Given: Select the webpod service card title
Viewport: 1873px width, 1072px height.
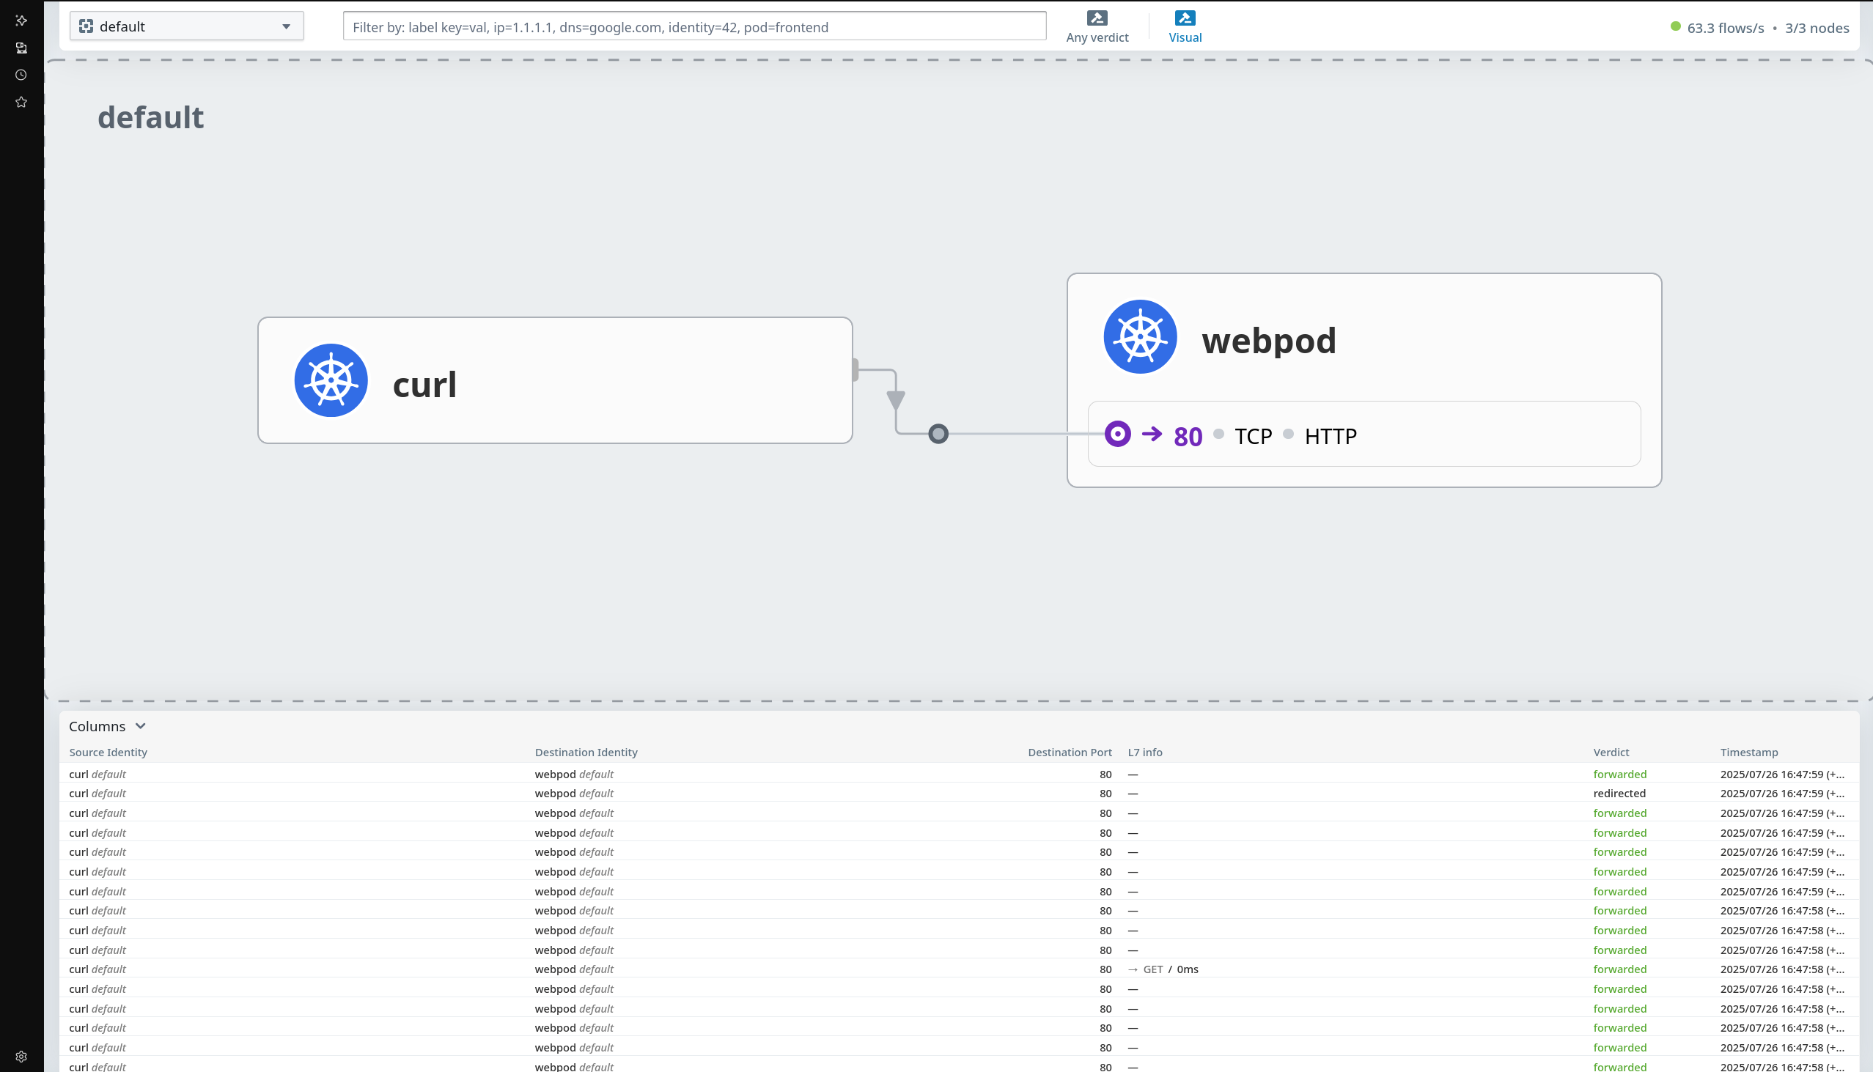Looking at the screenshot, I should (x=1268, y=340).
